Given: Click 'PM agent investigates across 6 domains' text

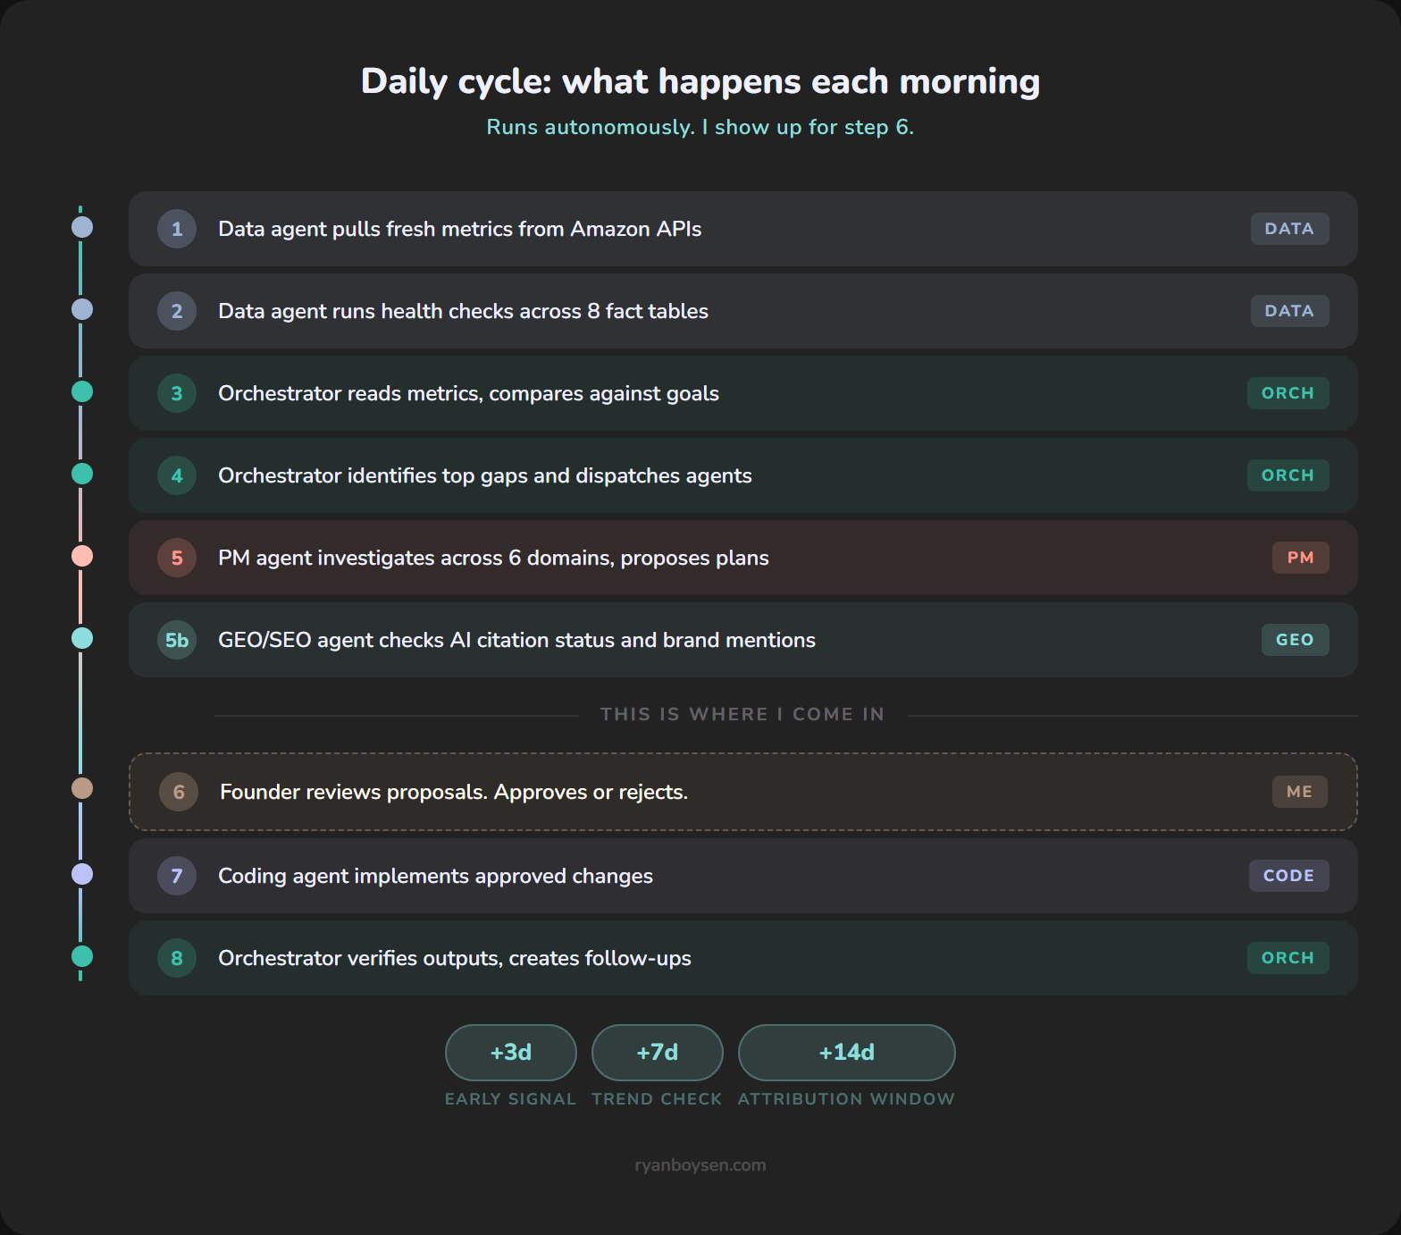Looking at the screenshot, I should (414, 558).
